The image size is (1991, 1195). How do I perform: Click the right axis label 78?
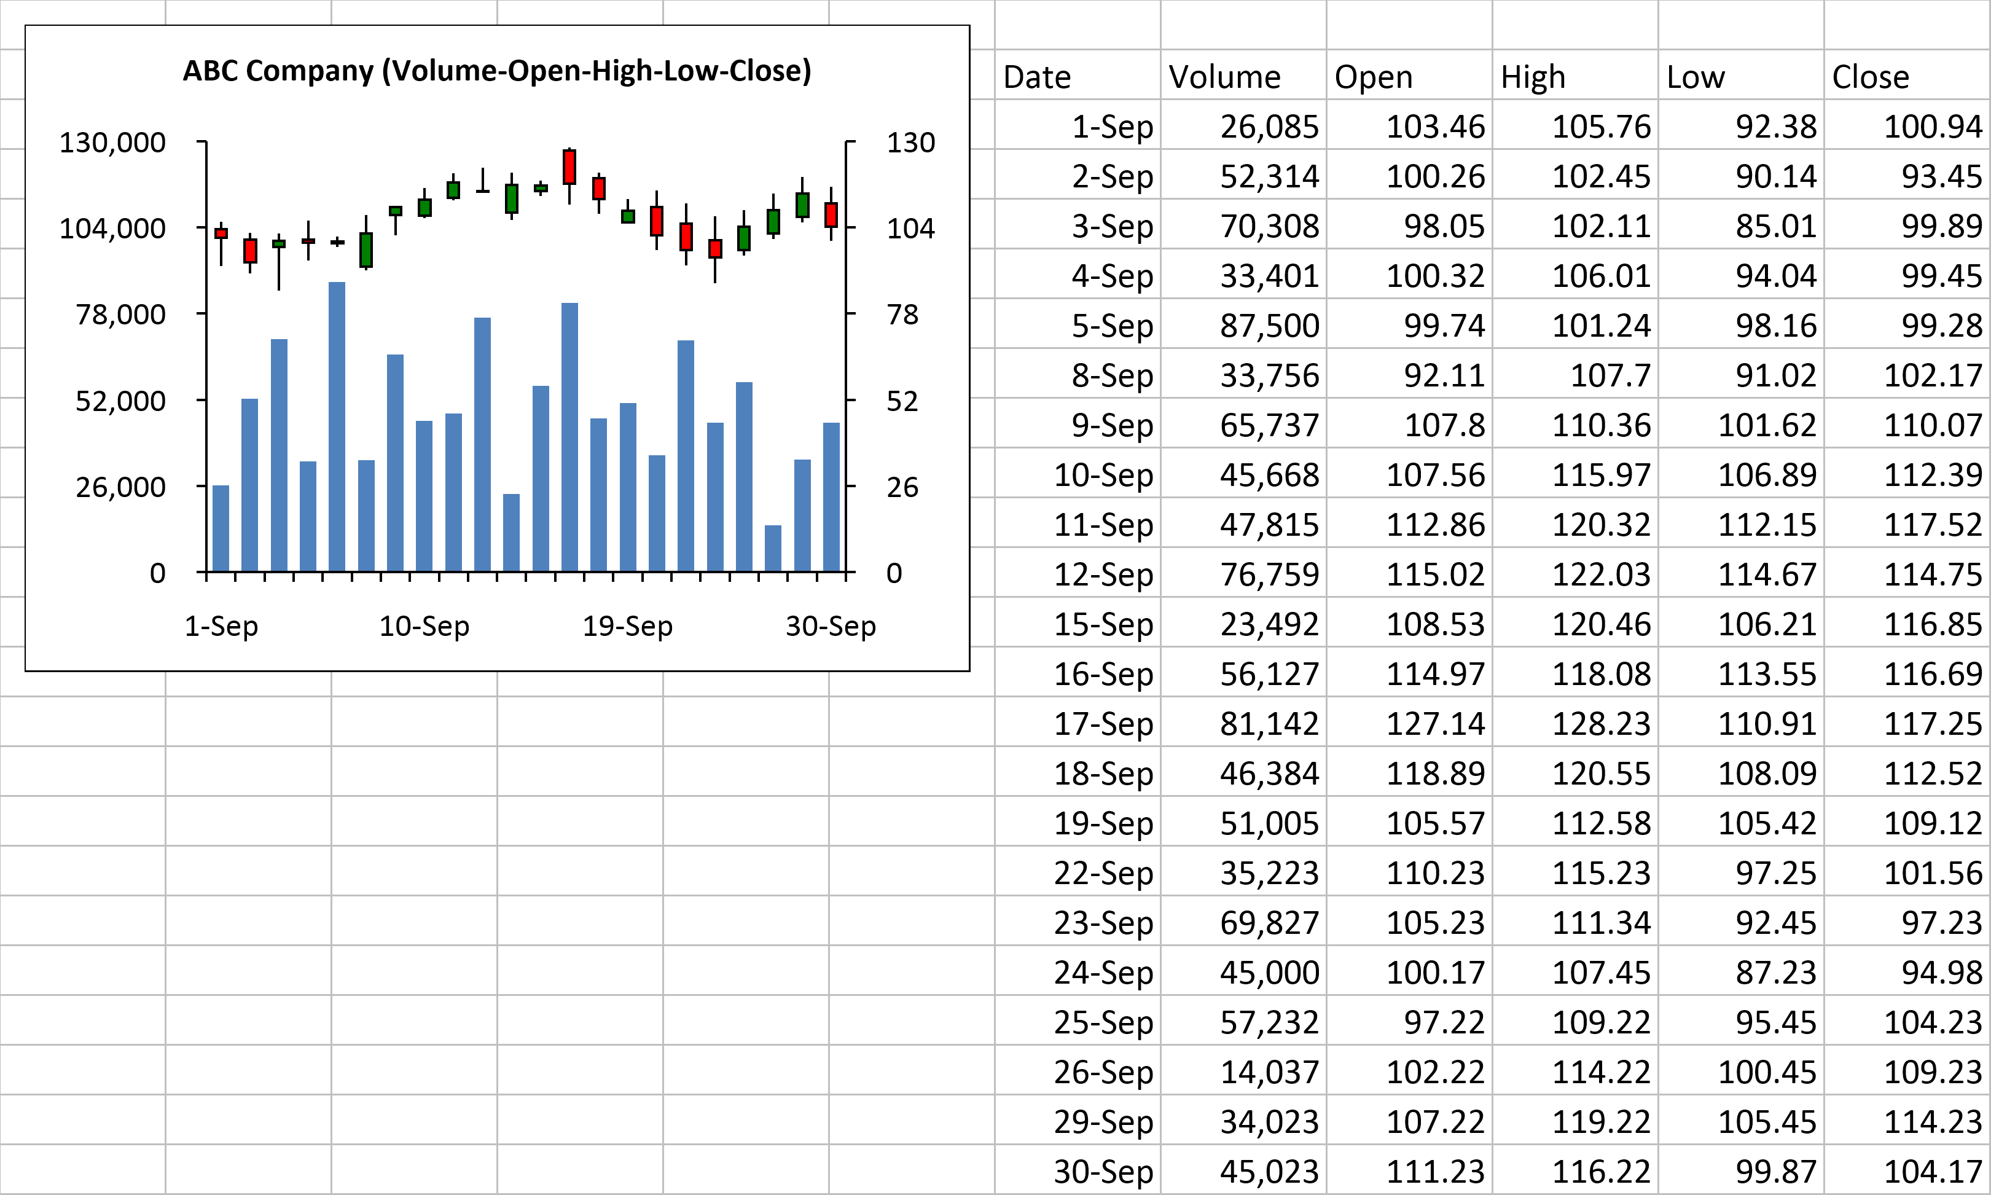tap(902, 314)
